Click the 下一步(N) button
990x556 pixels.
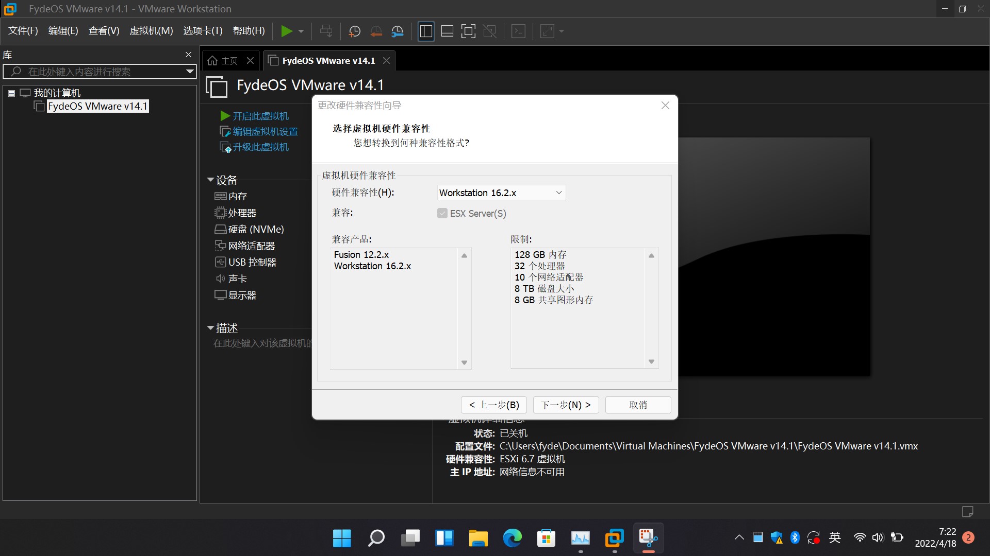coord(566,405)
